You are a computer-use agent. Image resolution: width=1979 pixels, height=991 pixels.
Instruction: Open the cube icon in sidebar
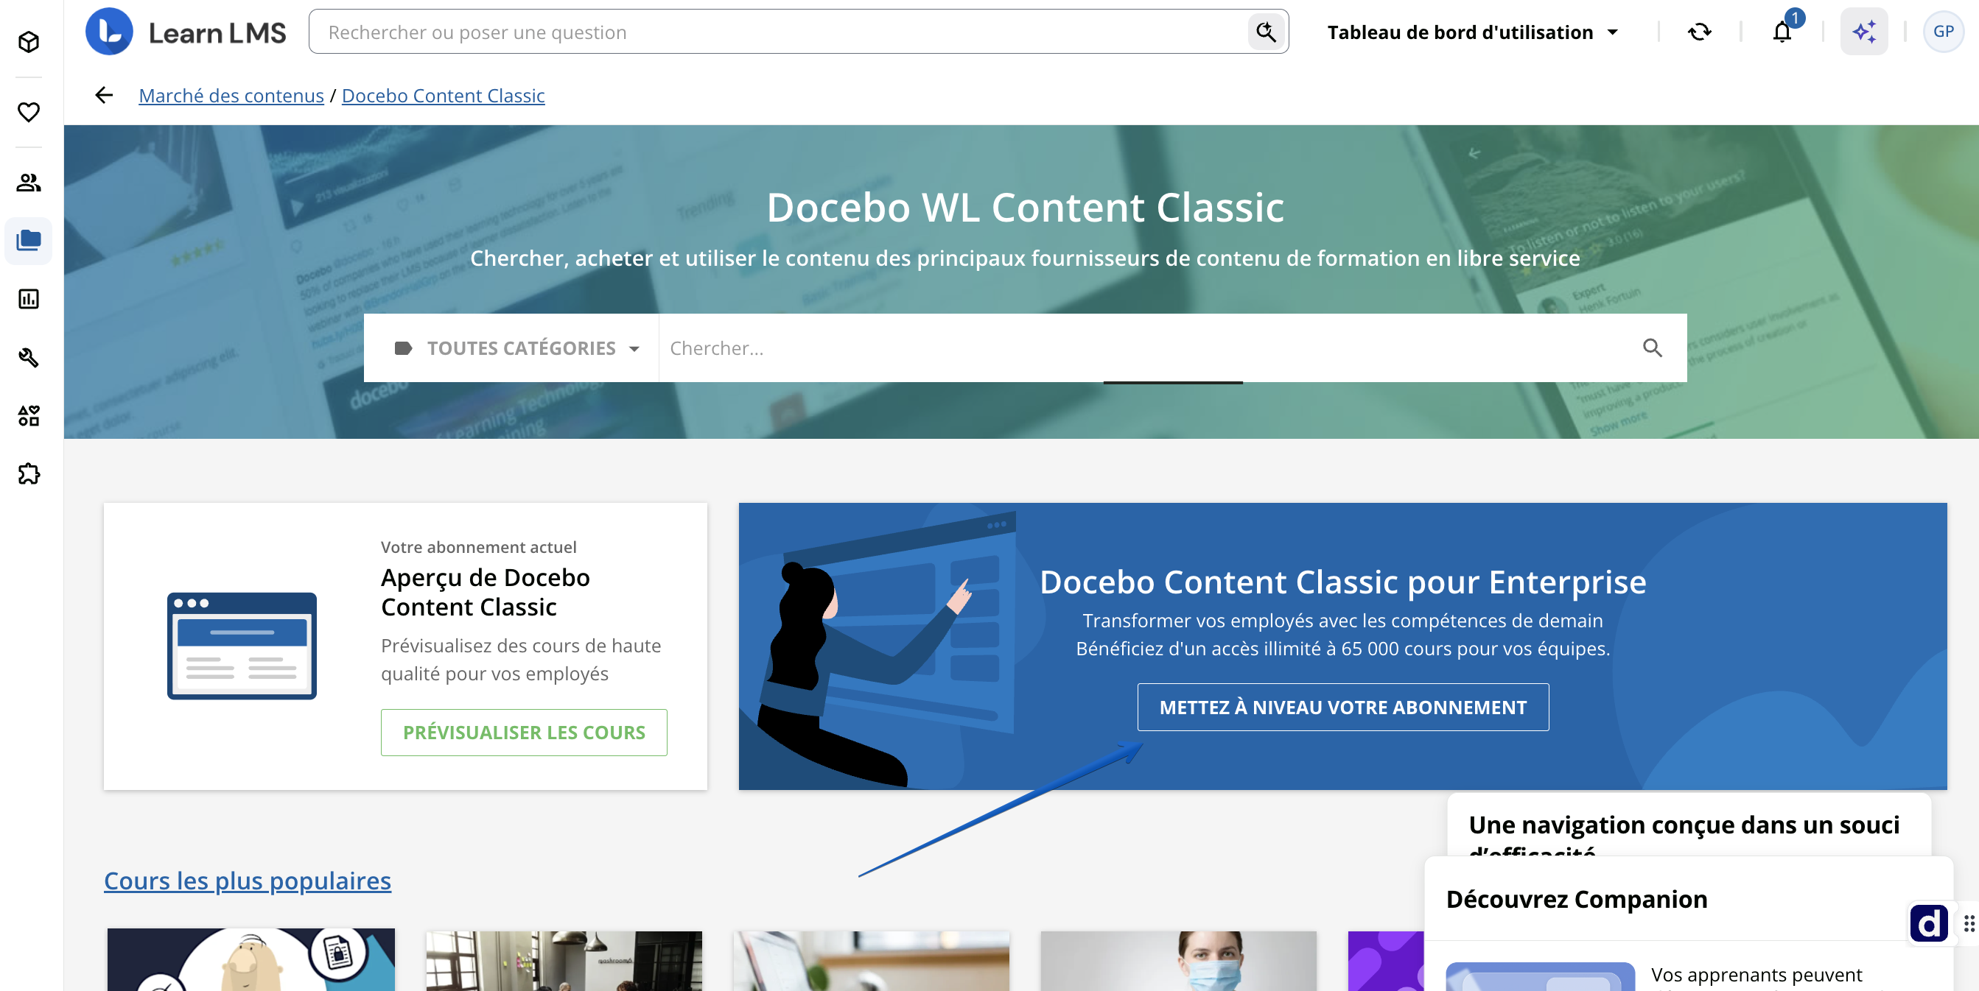point(29,41)
